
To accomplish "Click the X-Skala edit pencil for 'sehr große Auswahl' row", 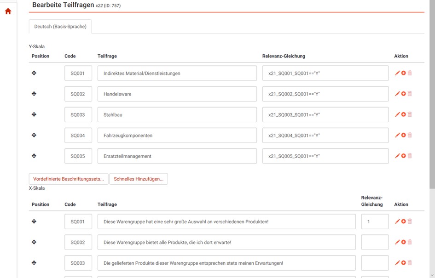I will (x=397, y=221).
